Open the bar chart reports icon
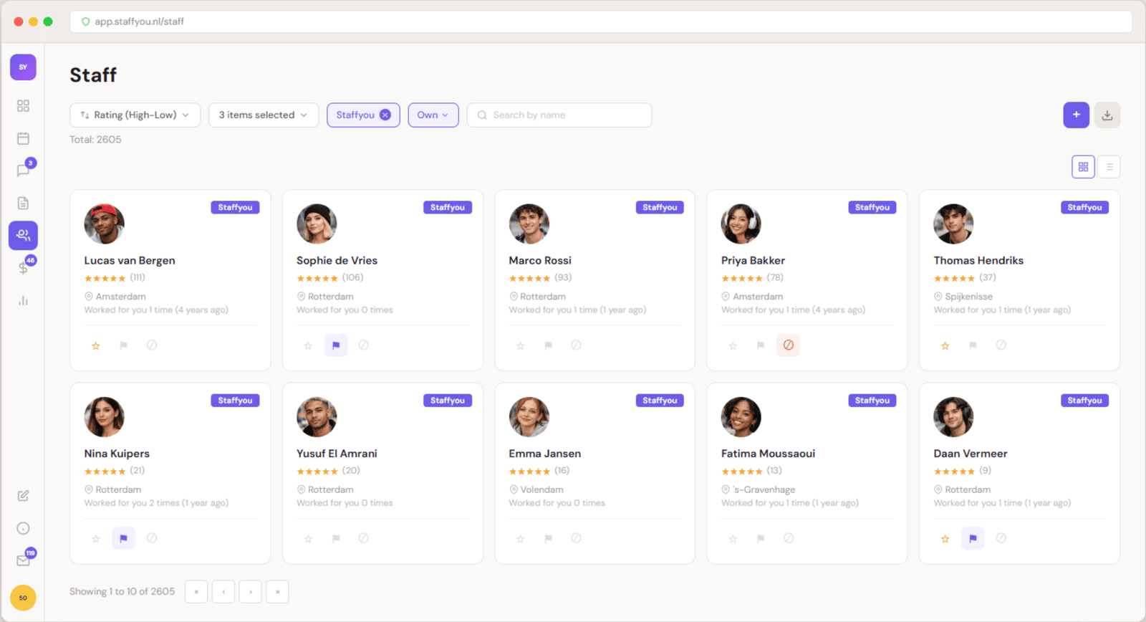Image resolution: width=1146 pixels, height=622 pixels. point(23,300)
